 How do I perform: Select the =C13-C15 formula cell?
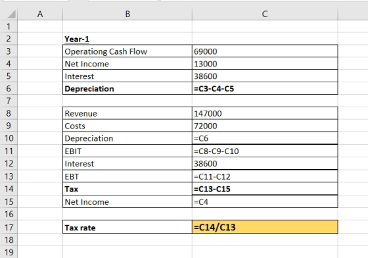coord(265,189)
